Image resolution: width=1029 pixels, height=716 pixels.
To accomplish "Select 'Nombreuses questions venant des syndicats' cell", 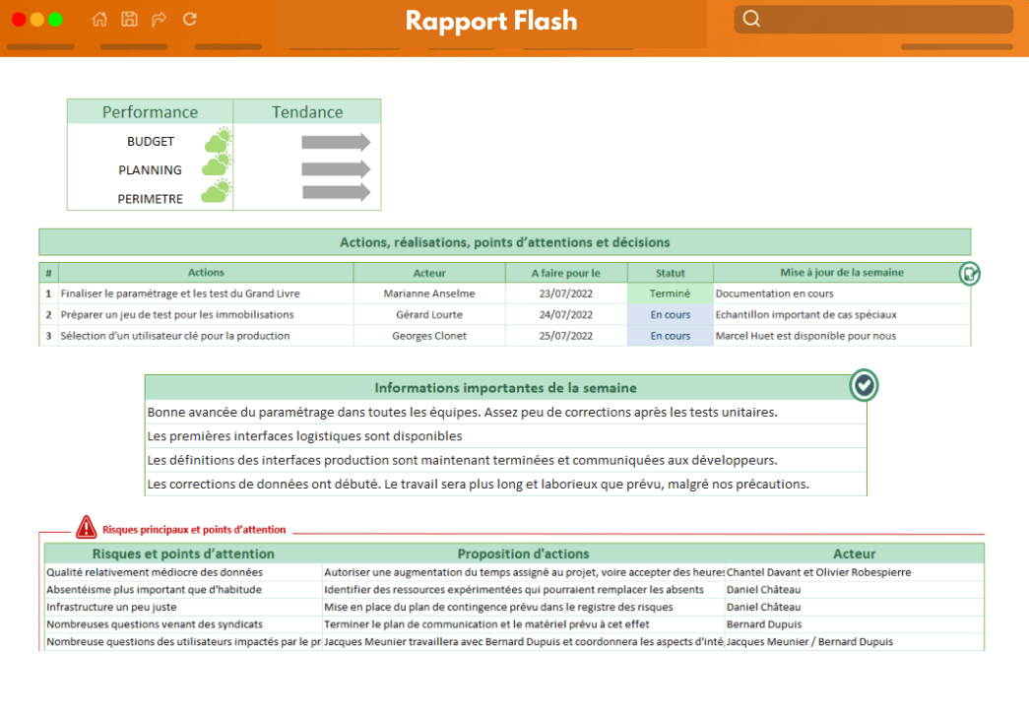I will (x=183, y=624).
